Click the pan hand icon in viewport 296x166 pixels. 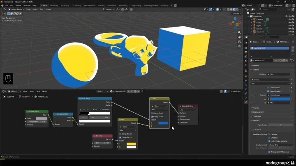coord(239,37)
